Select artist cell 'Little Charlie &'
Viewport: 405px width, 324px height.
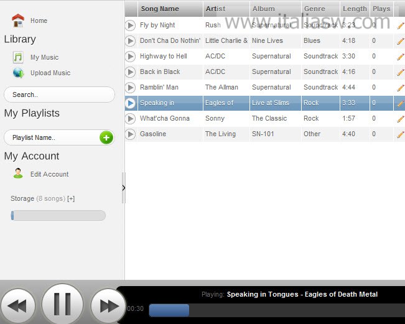pyautogui.click(x=226, y=40)
